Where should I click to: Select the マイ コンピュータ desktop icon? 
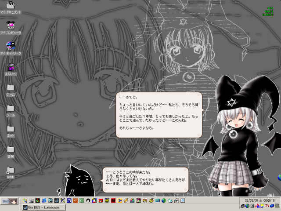pyautogui.click(x=11, y=28)
